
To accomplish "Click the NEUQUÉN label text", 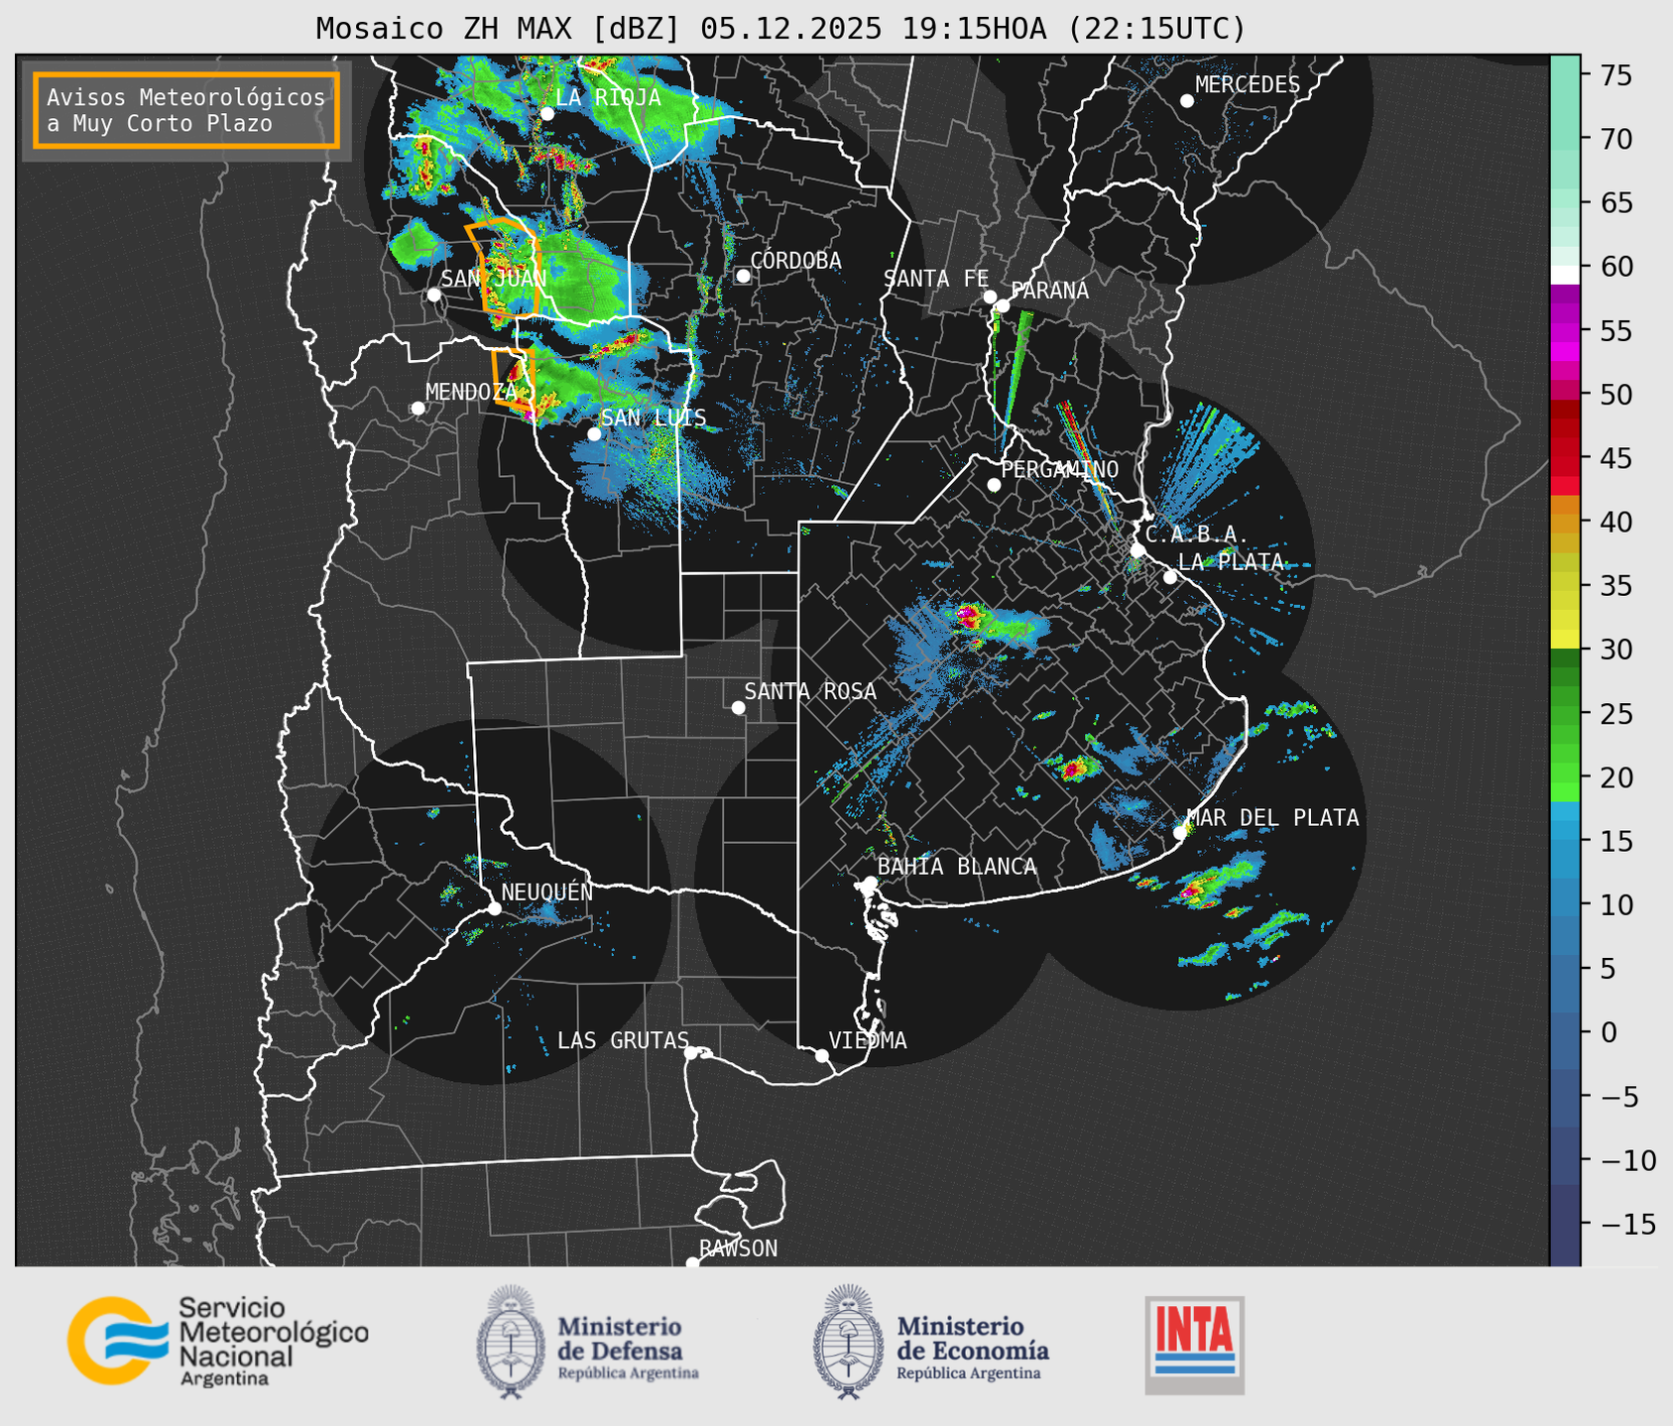I will pyautogui.click(x=547, y=891).
